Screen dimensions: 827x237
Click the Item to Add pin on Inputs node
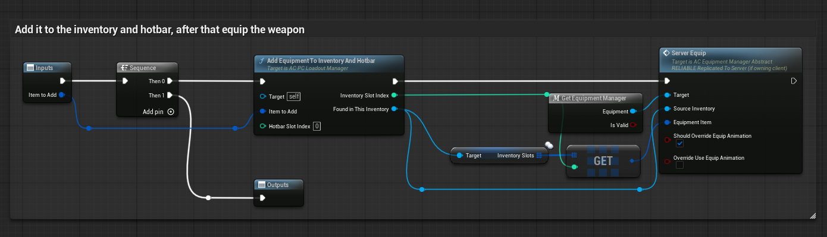coord(62,94)
